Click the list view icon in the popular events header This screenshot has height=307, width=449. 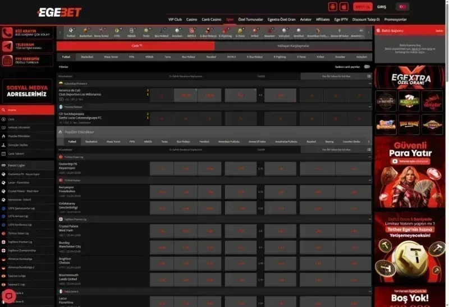click(x=369, y=149)
